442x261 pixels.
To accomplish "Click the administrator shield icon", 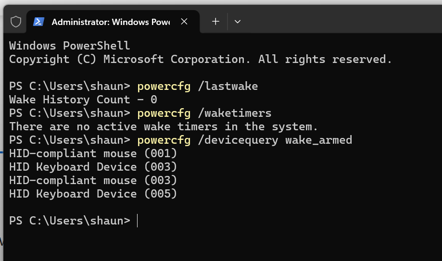I will (x=16, y=22).
